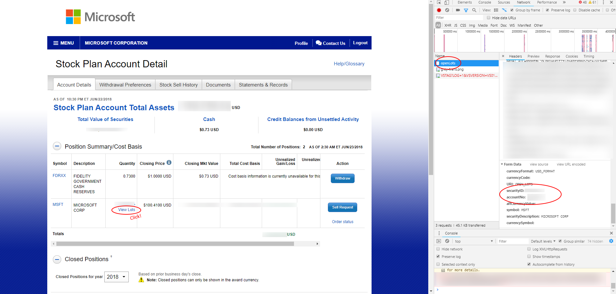This screenshot has height=294, width=616.
Task: Open network search with magnifier icon
Action: click(474, 10)
